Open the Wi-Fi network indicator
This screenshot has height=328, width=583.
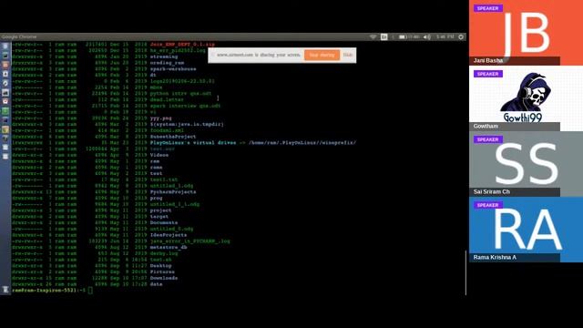pyautogui.click(x=373, y=36)
